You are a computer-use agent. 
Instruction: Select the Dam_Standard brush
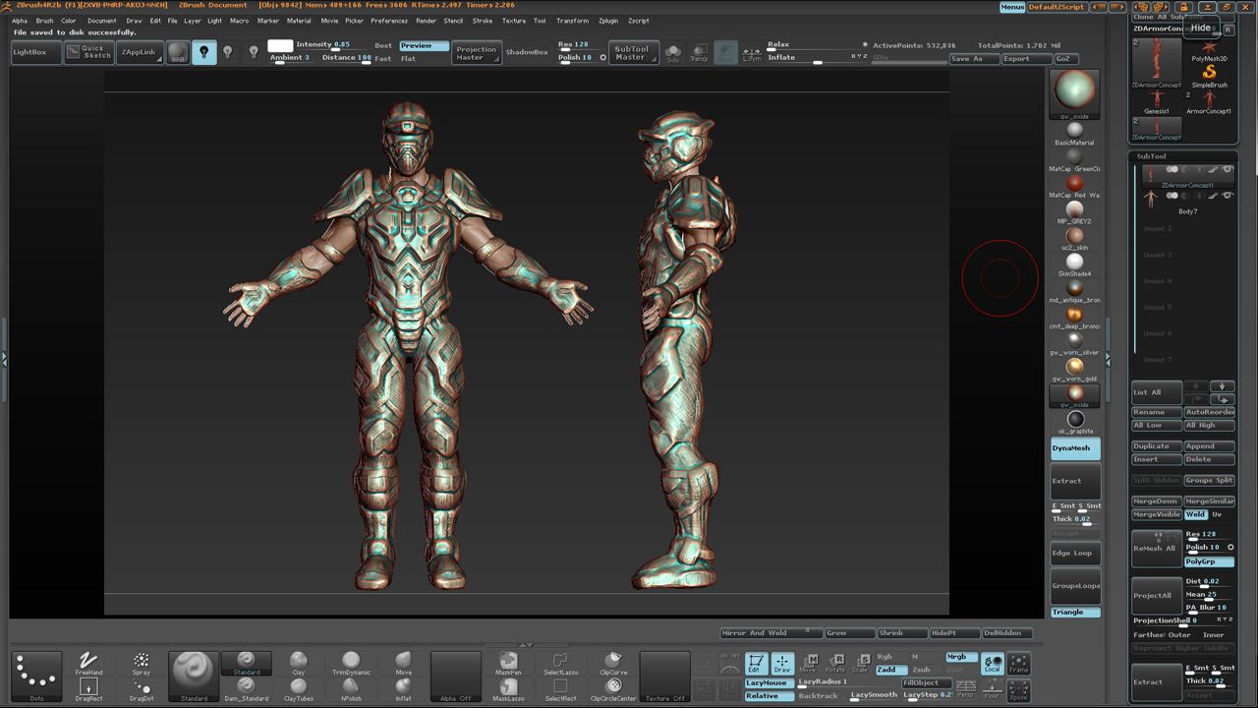pos(246,689)
